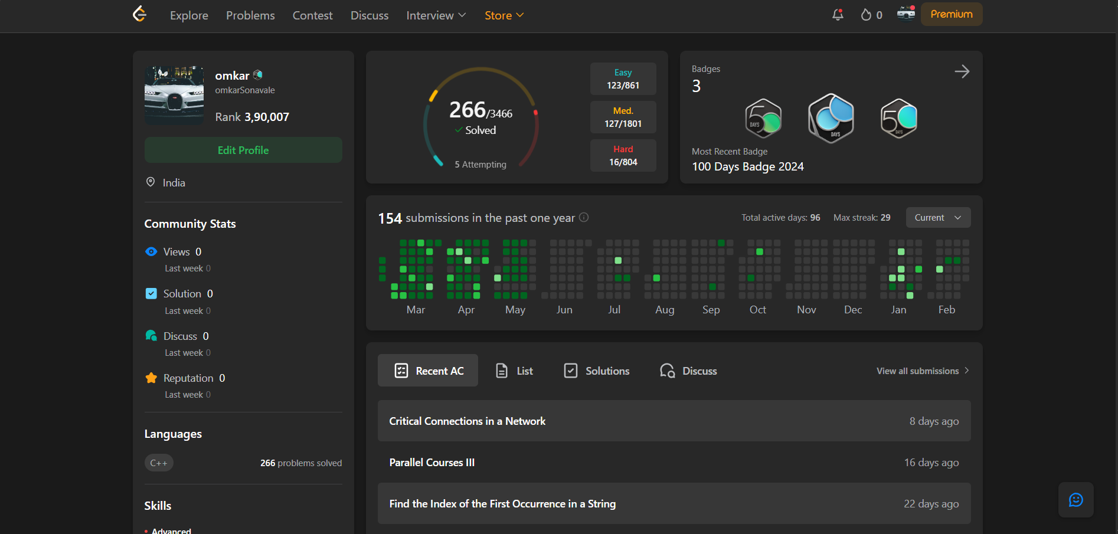Click the 5 Attempting text

point(480,164)
